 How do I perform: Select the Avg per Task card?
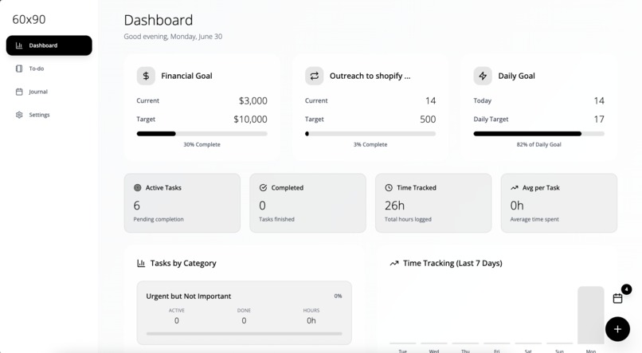(x=559, y=203)
